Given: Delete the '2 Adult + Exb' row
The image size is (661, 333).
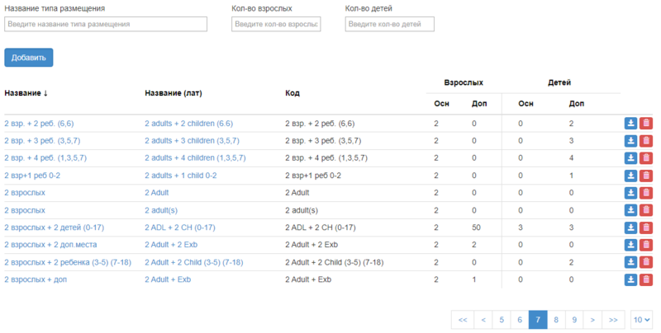Looking at the screenshot, I should 646,279.
